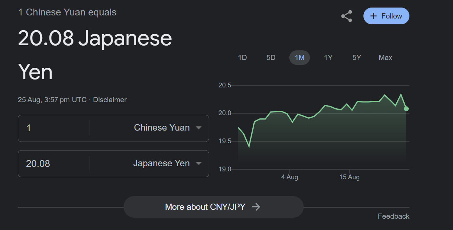Show the 1Y chart range

328,58
